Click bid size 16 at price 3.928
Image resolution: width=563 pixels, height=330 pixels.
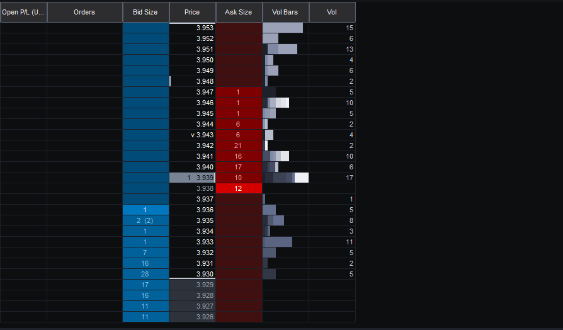pos(145,295)
